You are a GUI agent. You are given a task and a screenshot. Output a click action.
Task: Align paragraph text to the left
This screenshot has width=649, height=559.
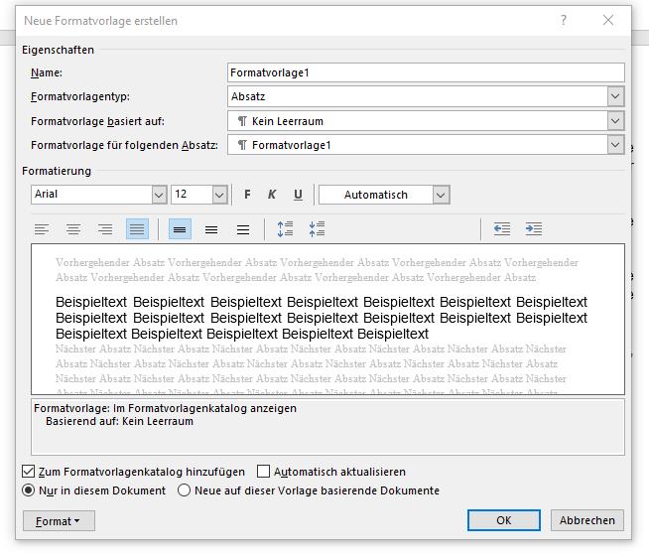(42, 229)
